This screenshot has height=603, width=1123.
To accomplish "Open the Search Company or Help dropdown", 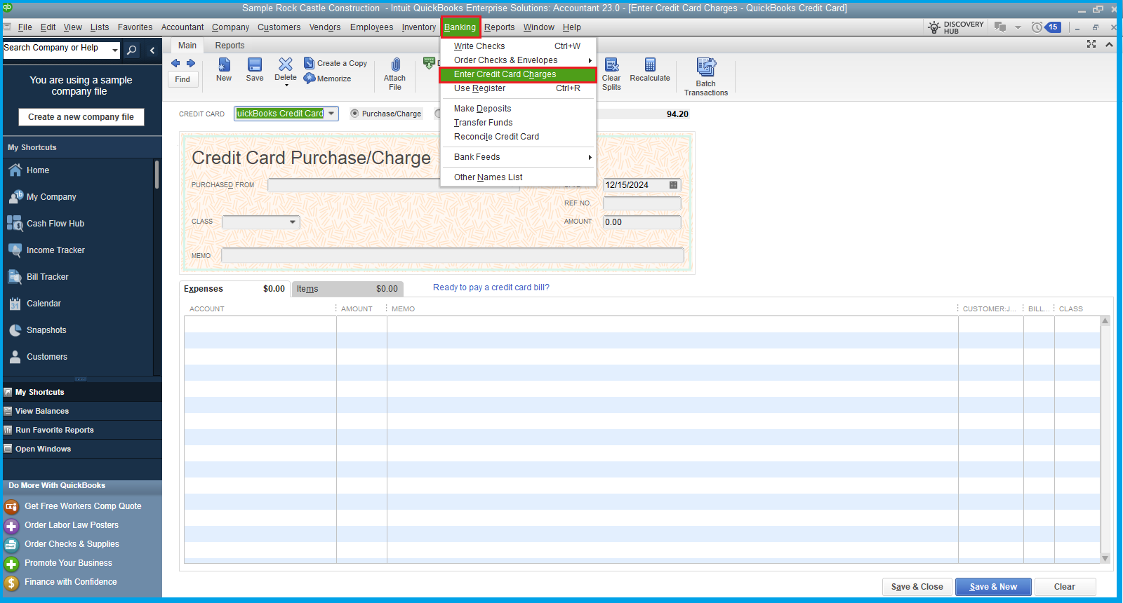I will [114, 48].
